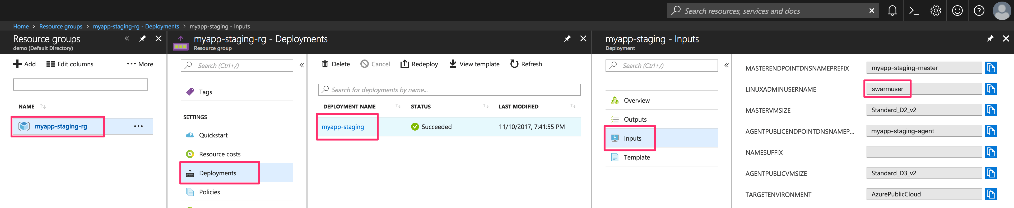Image resolution: width=1014 pixels, height=208 pixels.
Task: Open the notifications bell icon
Action: tap(892, 11)
